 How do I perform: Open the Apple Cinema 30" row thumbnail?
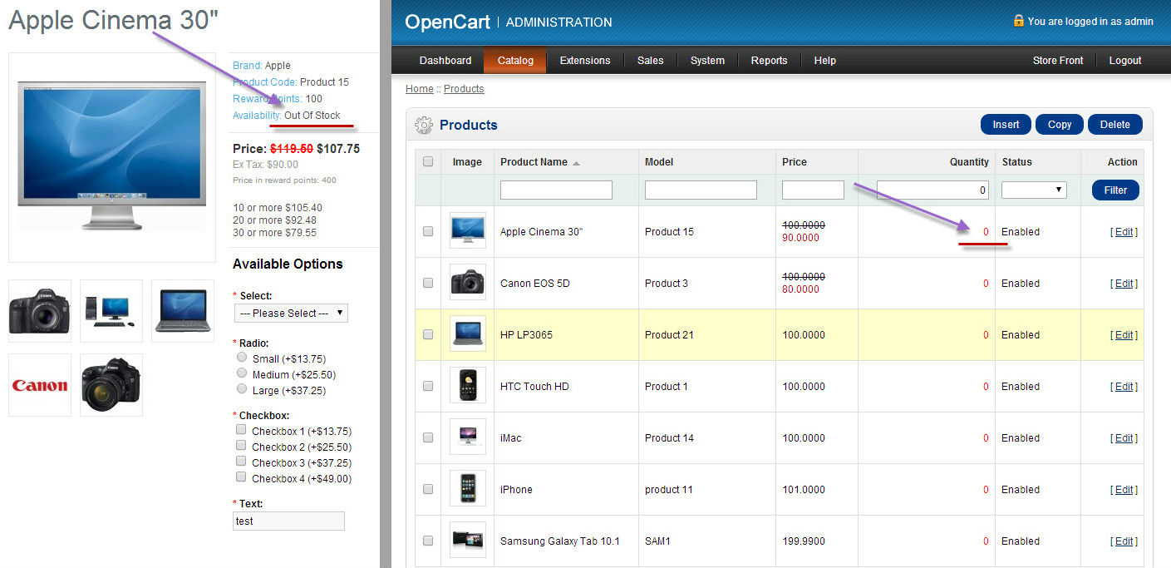467,231
